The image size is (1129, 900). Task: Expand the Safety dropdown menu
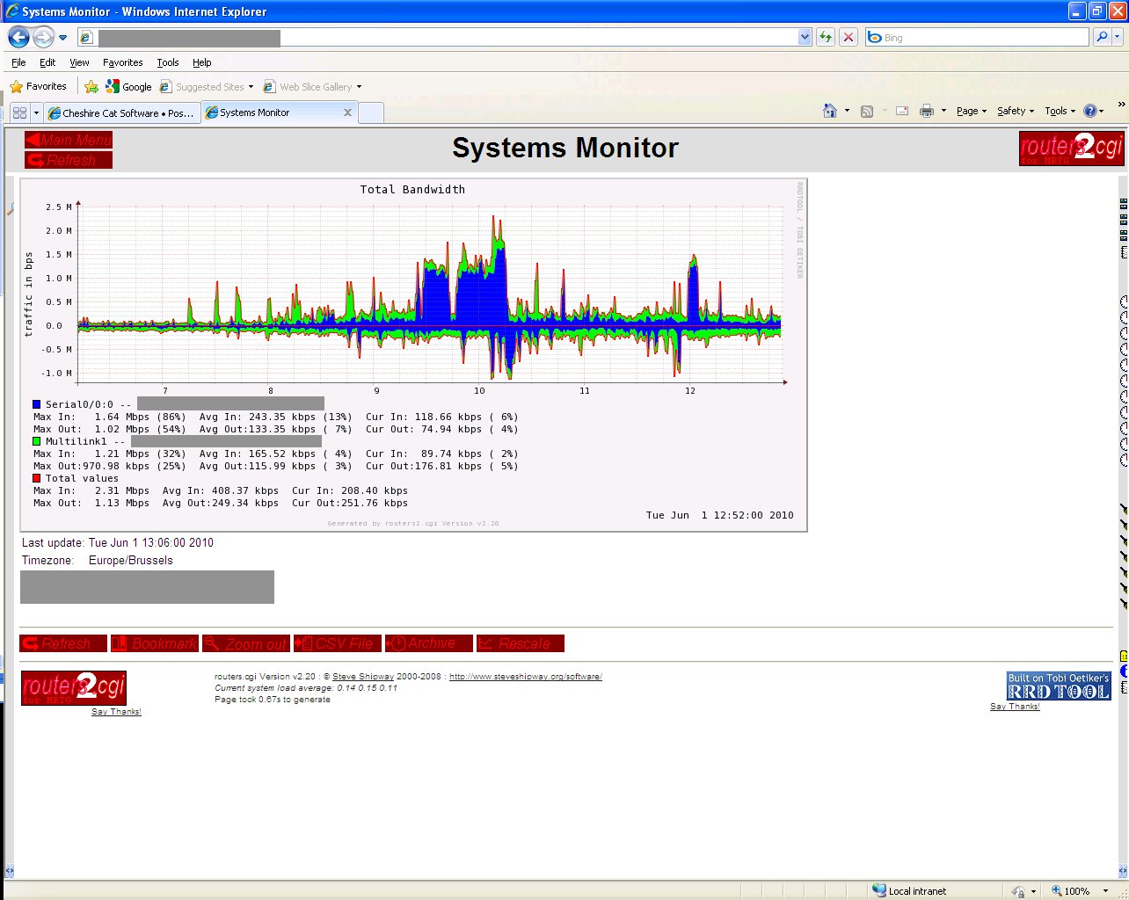click(1015, 111)
